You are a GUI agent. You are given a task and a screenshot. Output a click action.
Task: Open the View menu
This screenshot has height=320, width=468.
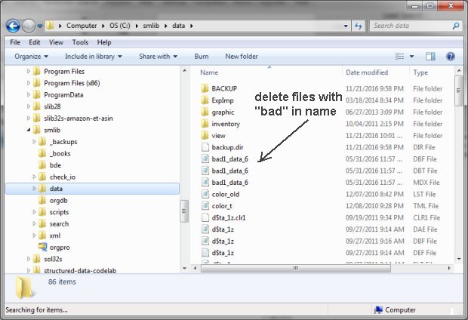point(56,42)
